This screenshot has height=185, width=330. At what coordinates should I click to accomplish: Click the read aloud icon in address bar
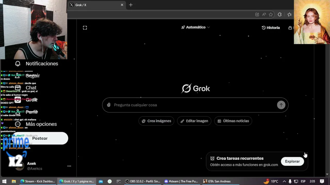pos(264,15)
